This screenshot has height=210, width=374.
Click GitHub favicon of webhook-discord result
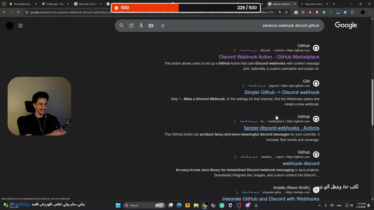(x=316, y=155)
